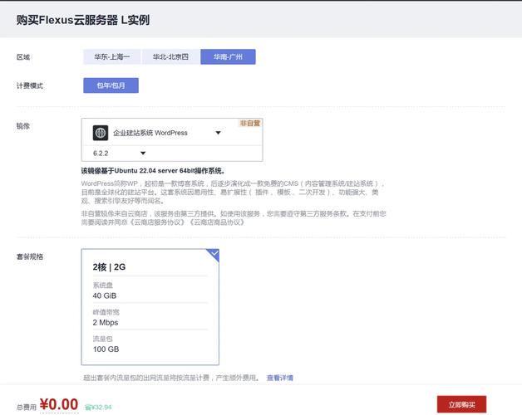Click the 立即购买 button
This screenshot has width=522, height=415.
pos(462,404)
